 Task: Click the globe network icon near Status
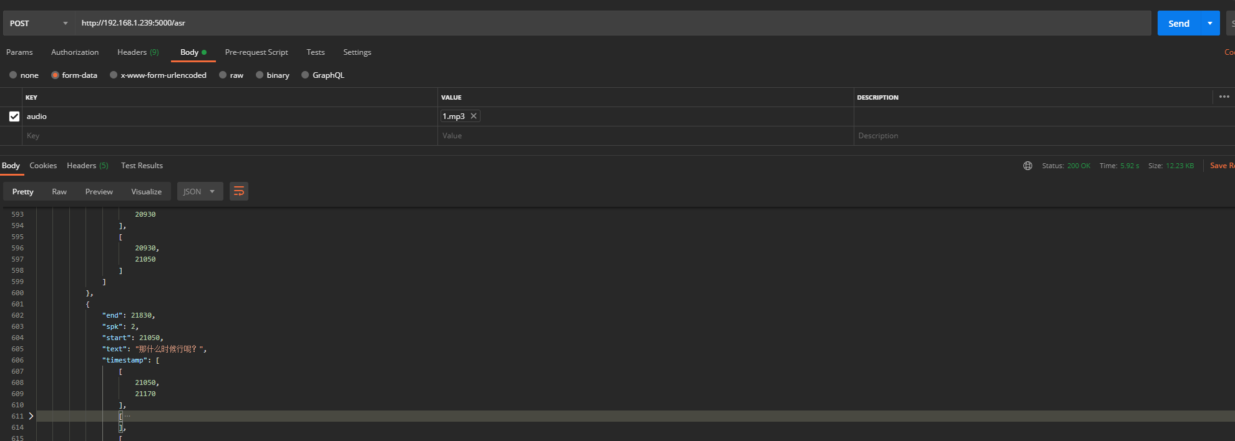coord(1027,166)
